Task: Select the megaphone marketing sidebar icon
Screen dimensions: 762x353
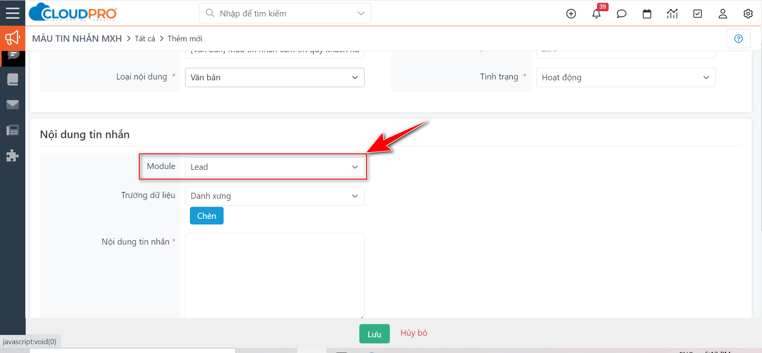Action: coord(12,38)
